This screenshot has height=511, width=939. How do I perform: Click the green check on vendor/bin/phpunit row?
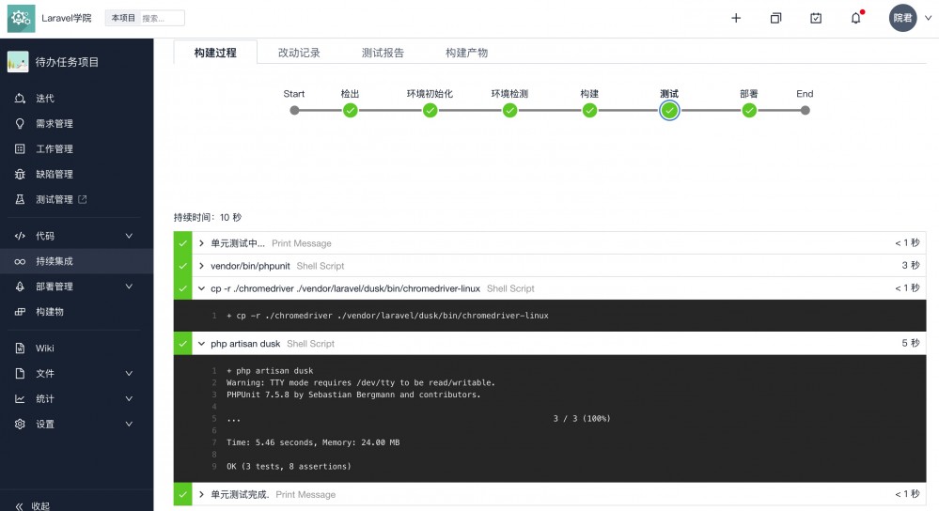tap(182, 266)
